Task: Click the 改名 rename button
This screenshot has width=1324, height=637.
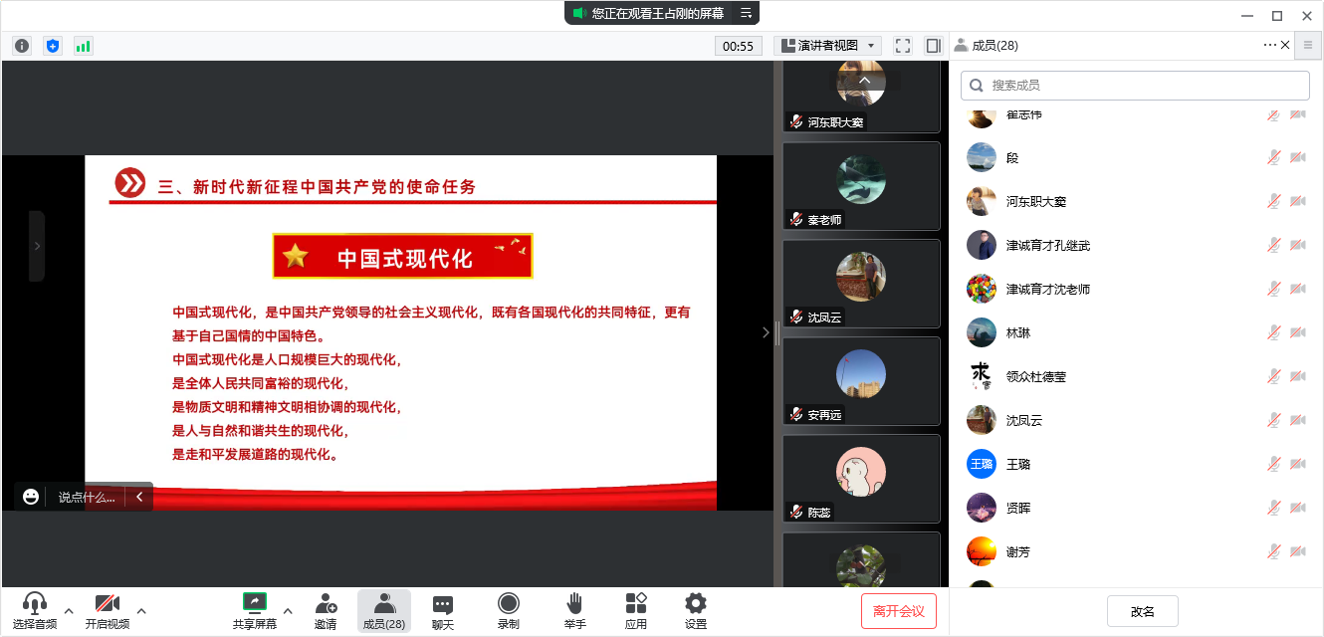Action: coord(1143,611)
